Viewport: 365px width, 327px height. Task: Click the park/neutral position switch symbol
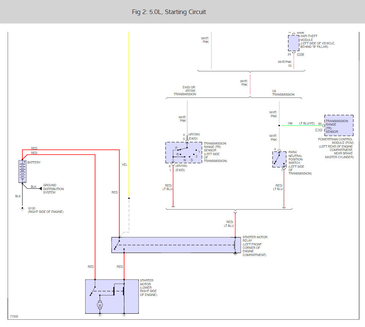click(x=279, y=159)
